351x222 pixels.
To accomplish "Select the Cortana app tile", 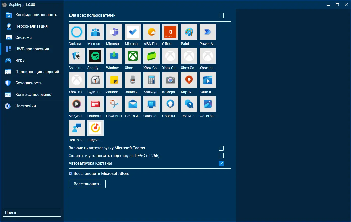I will [x=77, y=32].
